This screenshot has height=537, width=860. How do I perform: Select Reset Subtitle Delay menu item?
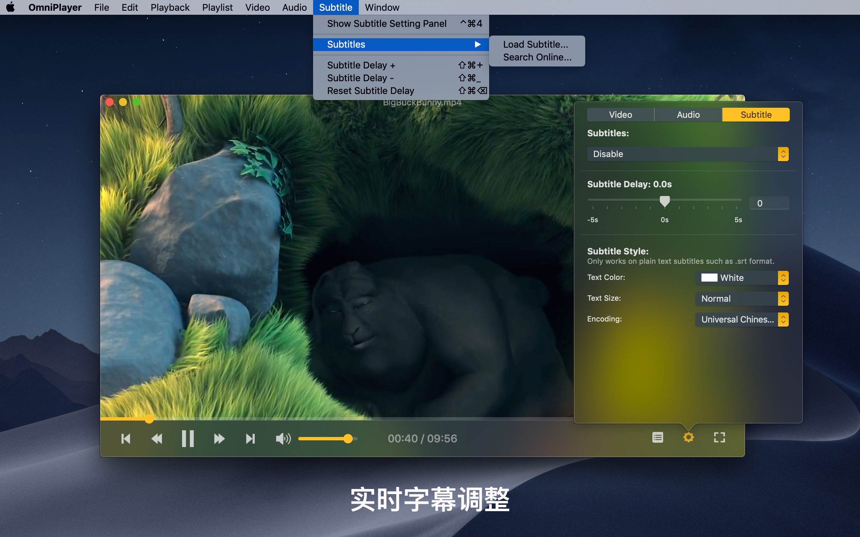[x=401, y=91]
